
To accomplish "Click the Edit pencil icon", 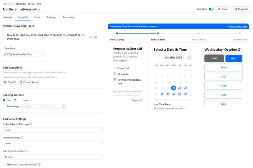I will (90, 37).
